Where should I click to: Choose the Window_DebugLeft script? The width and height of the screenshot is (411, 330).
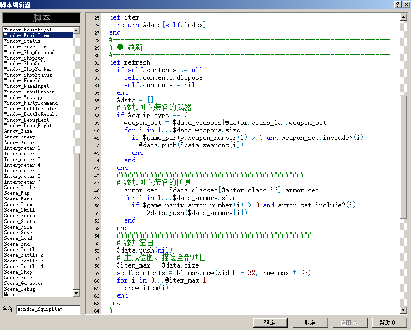[38, 120]
